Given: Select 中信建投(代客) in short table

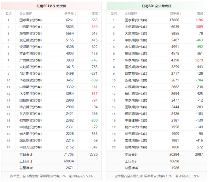Looking at the screenshot, I should pyautogui.click(x=136, y=121).
